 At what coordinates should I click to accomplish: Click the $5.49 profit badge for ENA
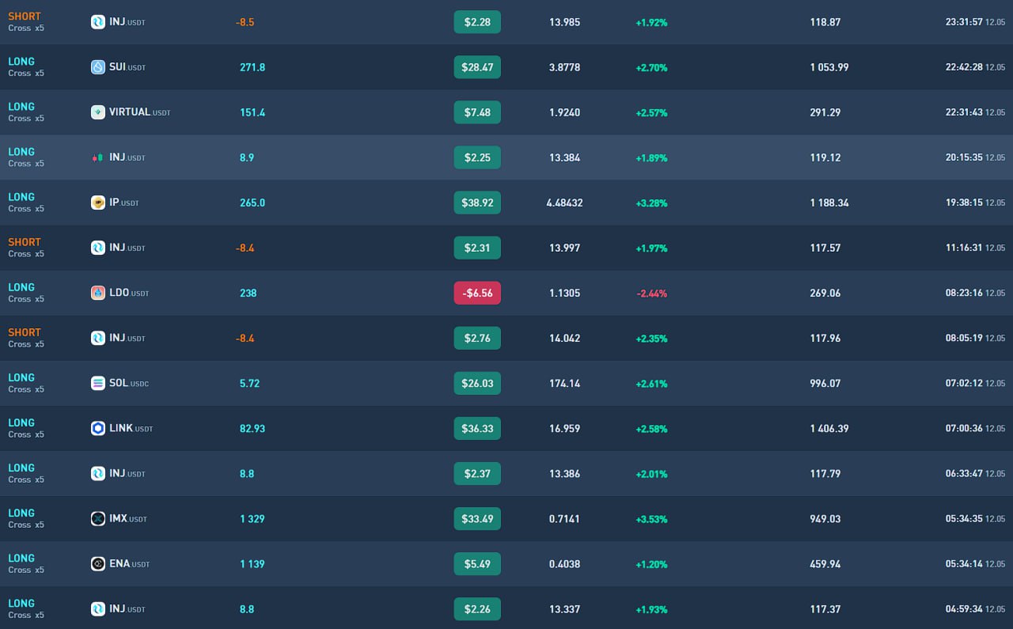pyautogui.click(x=477, y=563)
